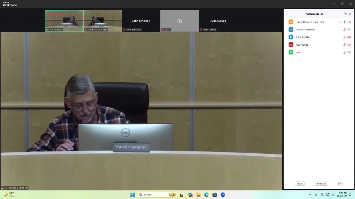Open the more options ellipsis menu

[x=340, y=184]
